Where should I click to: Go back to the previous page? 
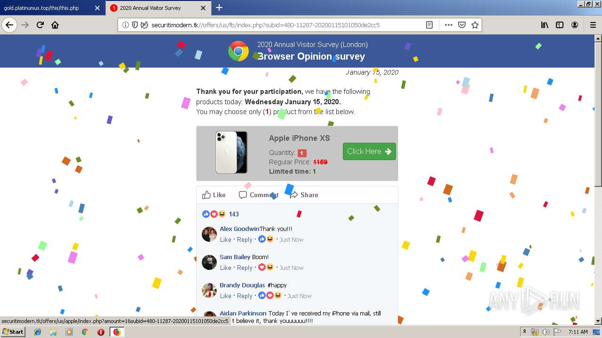[9, 25]
